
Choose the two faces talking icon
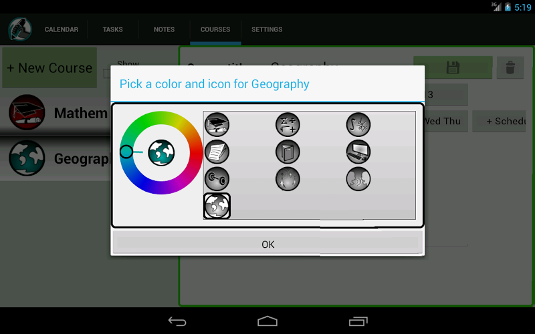pyautogui.click(x=358, y=179)
